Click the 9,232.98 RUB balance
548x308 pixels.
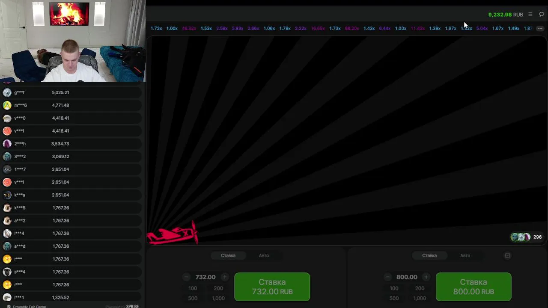506,15
